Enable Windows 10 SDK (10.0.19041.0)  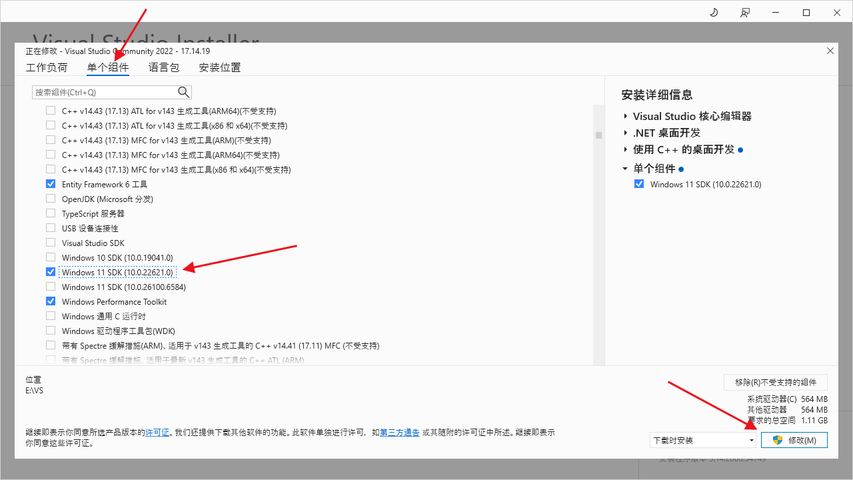tap(50, 257)
